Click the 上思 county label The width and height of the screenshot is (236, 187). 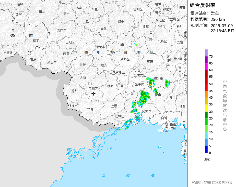click(114, 106)
